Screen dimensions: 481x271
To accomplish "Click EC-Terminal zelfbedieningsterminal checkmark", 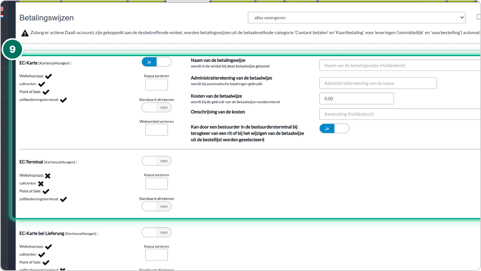I will (63, 199).
